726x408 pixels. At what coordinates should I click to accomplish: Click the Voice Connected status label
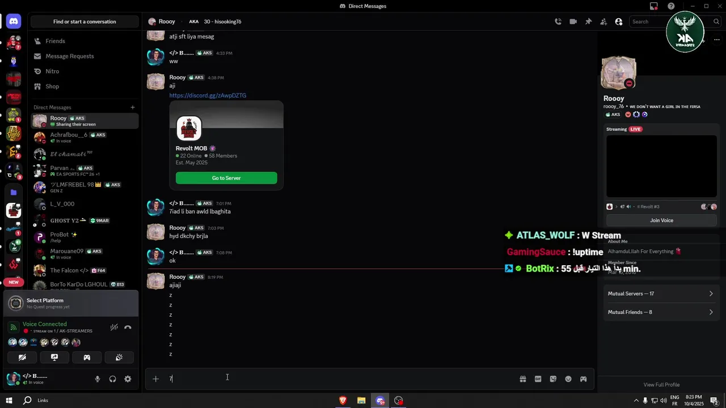pyautogui.click(x=45, y=324)
